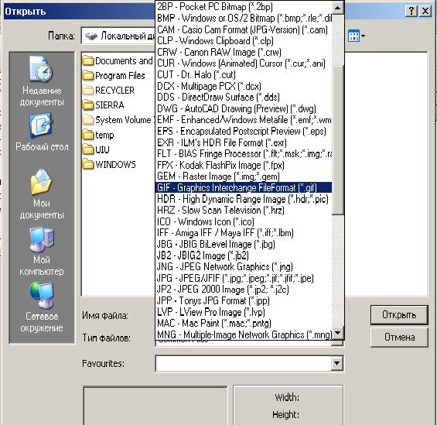The image size is (437, 425).
Task: Select highlighted GIF - Graphics Interchange FileFormat
Action: point(244,187)
